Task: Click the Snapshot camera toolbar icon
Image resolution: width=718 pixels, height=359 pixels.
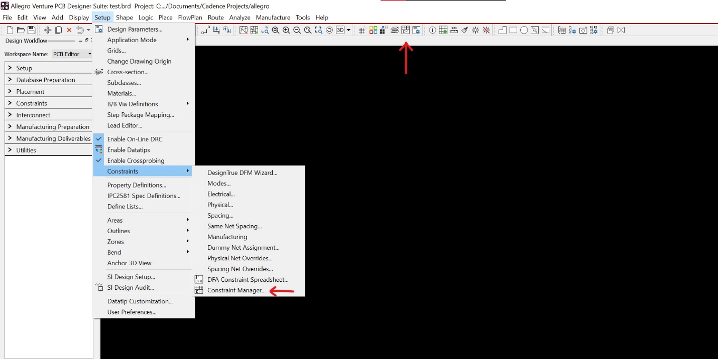Action: click(583, 30)
